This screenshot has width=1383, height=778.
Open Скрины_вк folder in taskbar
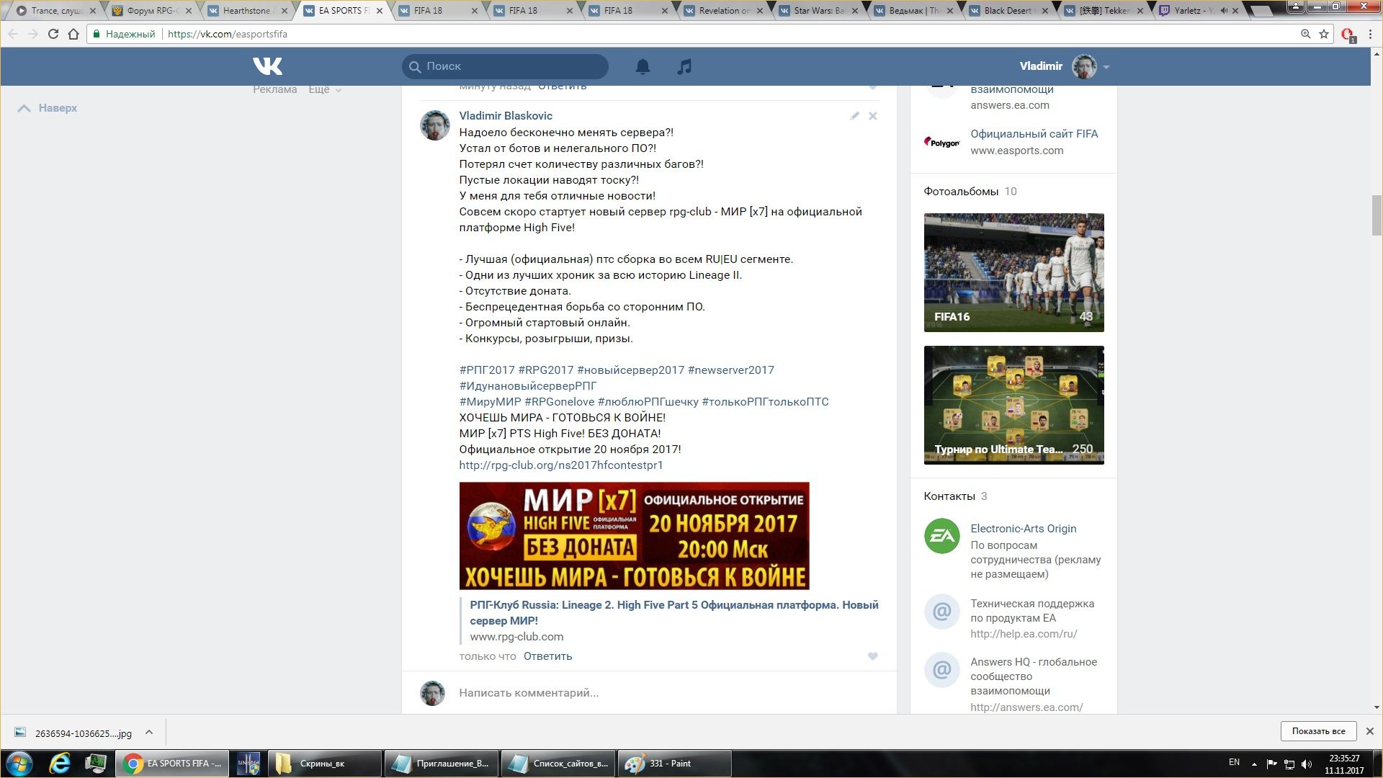(324, 764)
